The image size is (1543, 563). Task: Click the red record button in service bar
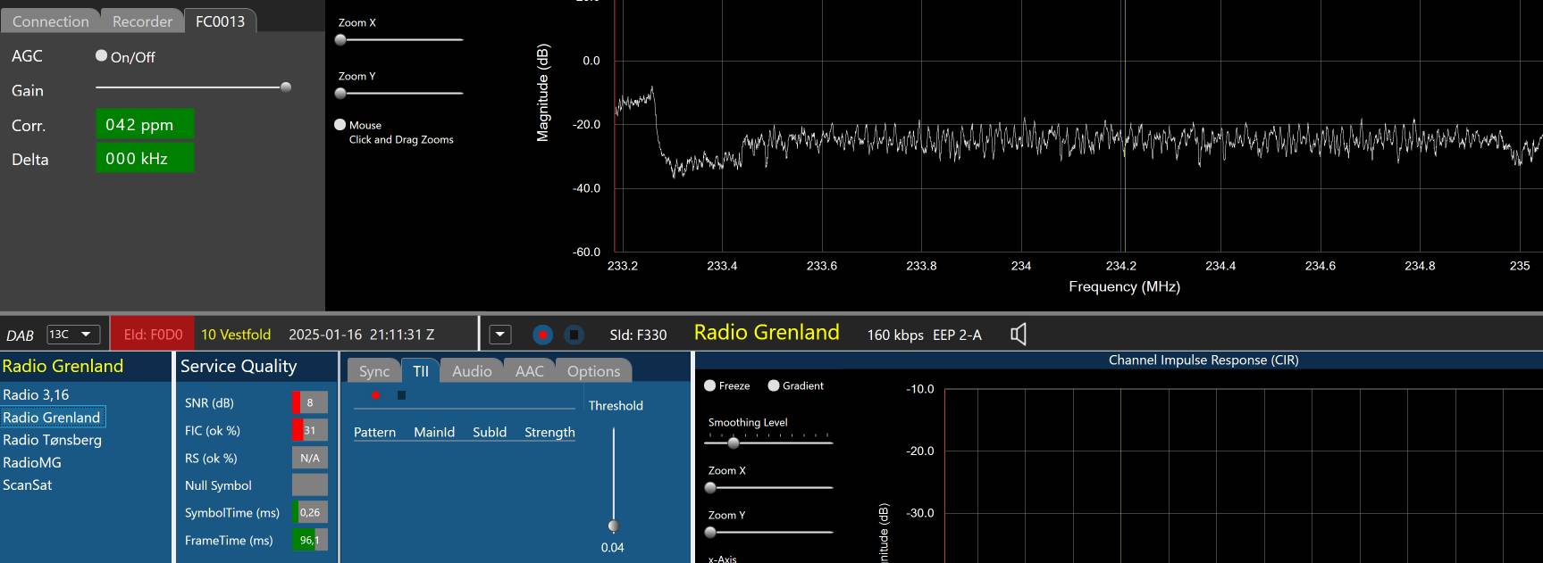point(542,335)
